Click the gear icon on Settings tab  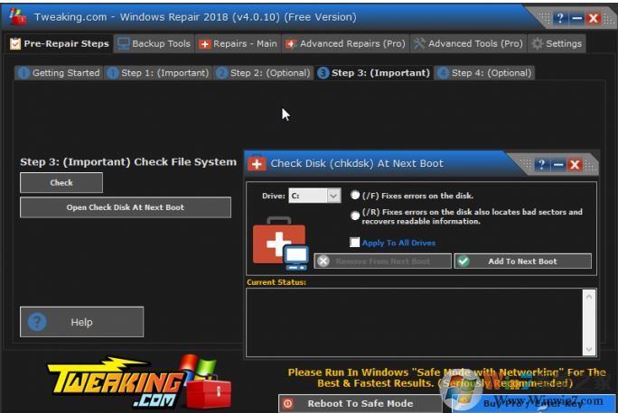pyautogui.click(x=537, y=43)
